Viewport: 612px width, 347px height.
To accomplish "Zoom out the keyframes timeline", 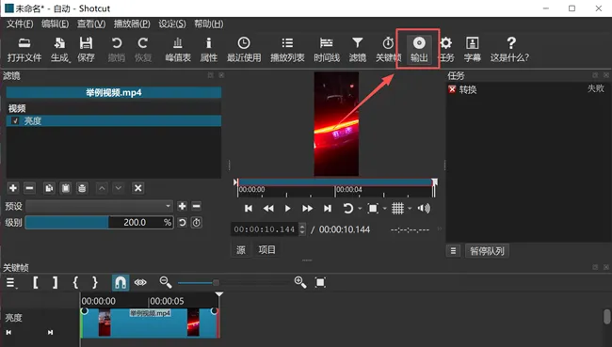I will (166, 282).
